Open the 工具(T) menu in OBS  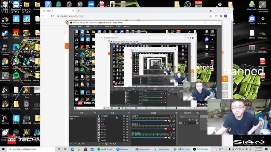tap(118, 26)
